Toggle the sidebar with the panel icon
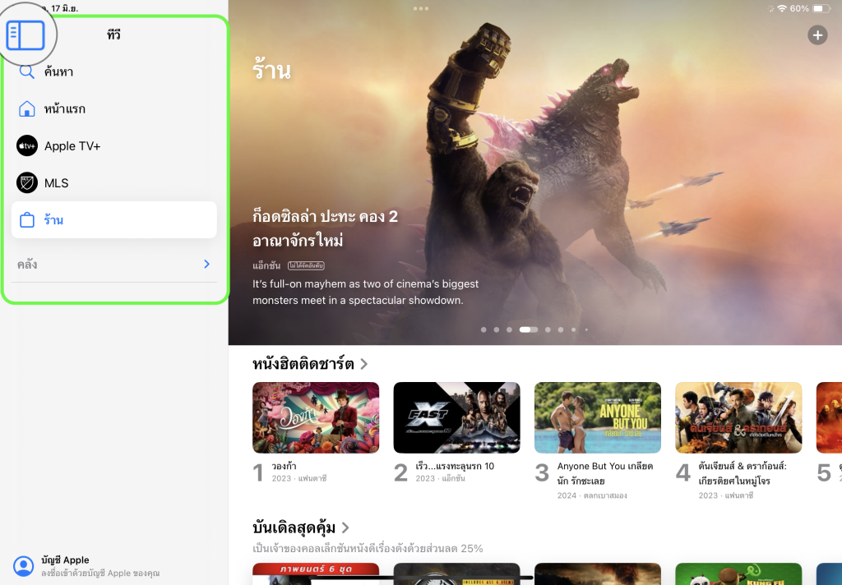 25,36
